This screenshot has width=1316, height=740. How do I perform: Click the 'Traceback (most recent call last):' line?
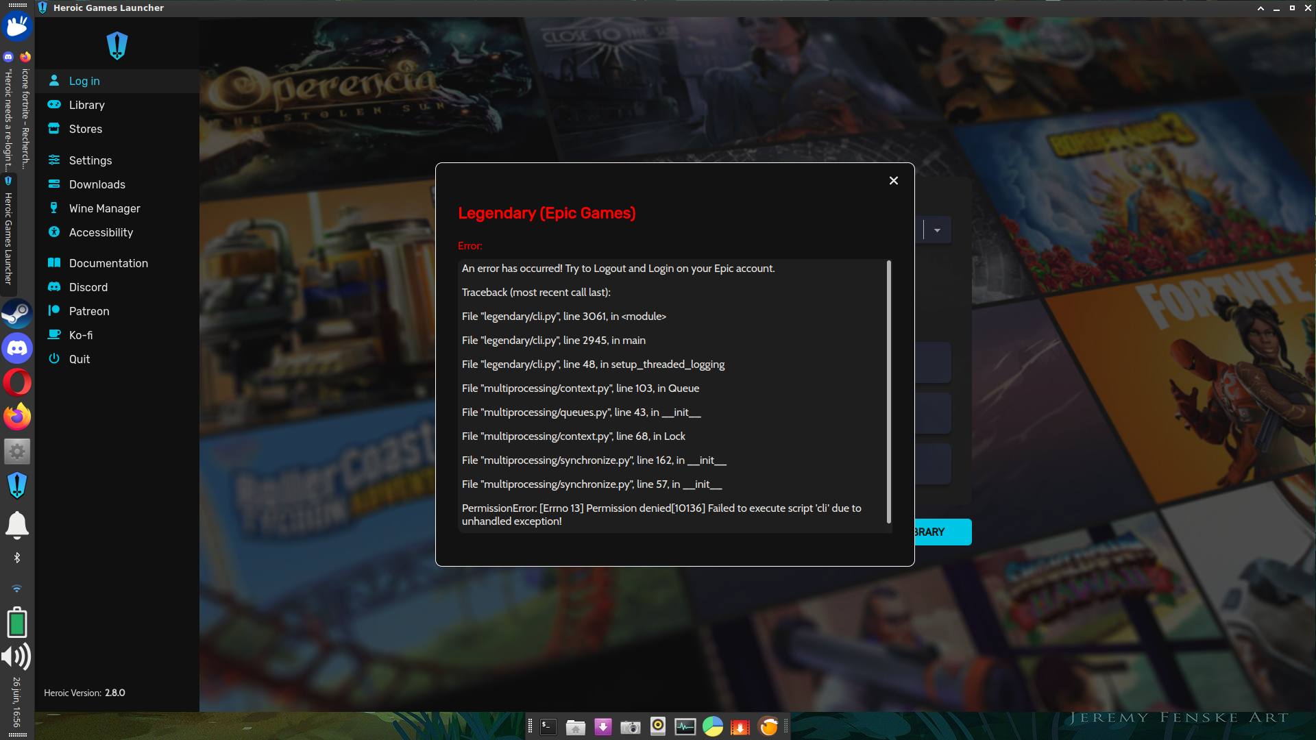[x=536, y=293]
